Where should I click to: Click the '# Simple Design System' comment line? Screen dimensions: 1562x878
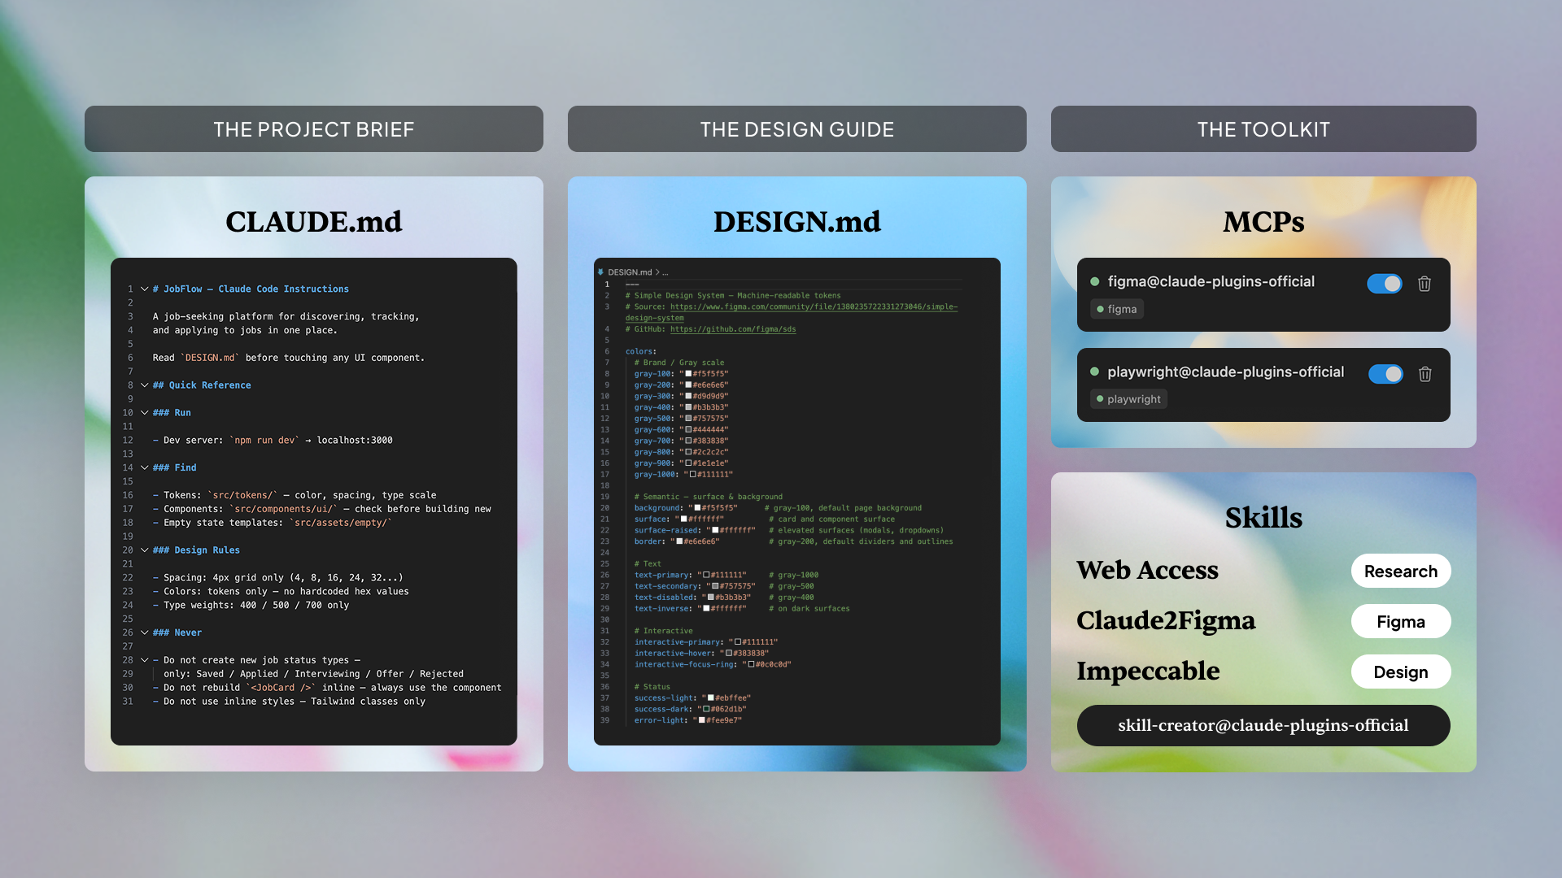pyautogui.click(x=733, y=296)
